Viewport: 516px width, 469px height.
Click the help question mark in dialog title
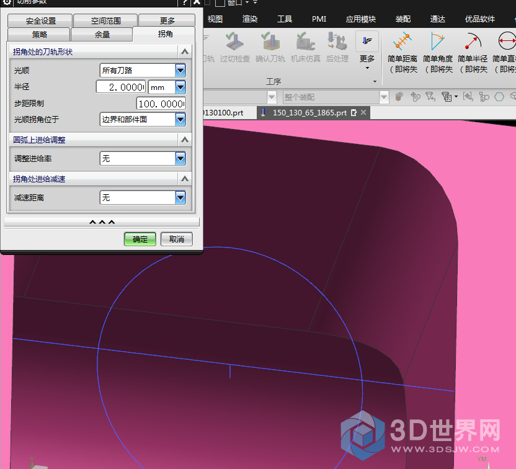click(x=185, y=2)
